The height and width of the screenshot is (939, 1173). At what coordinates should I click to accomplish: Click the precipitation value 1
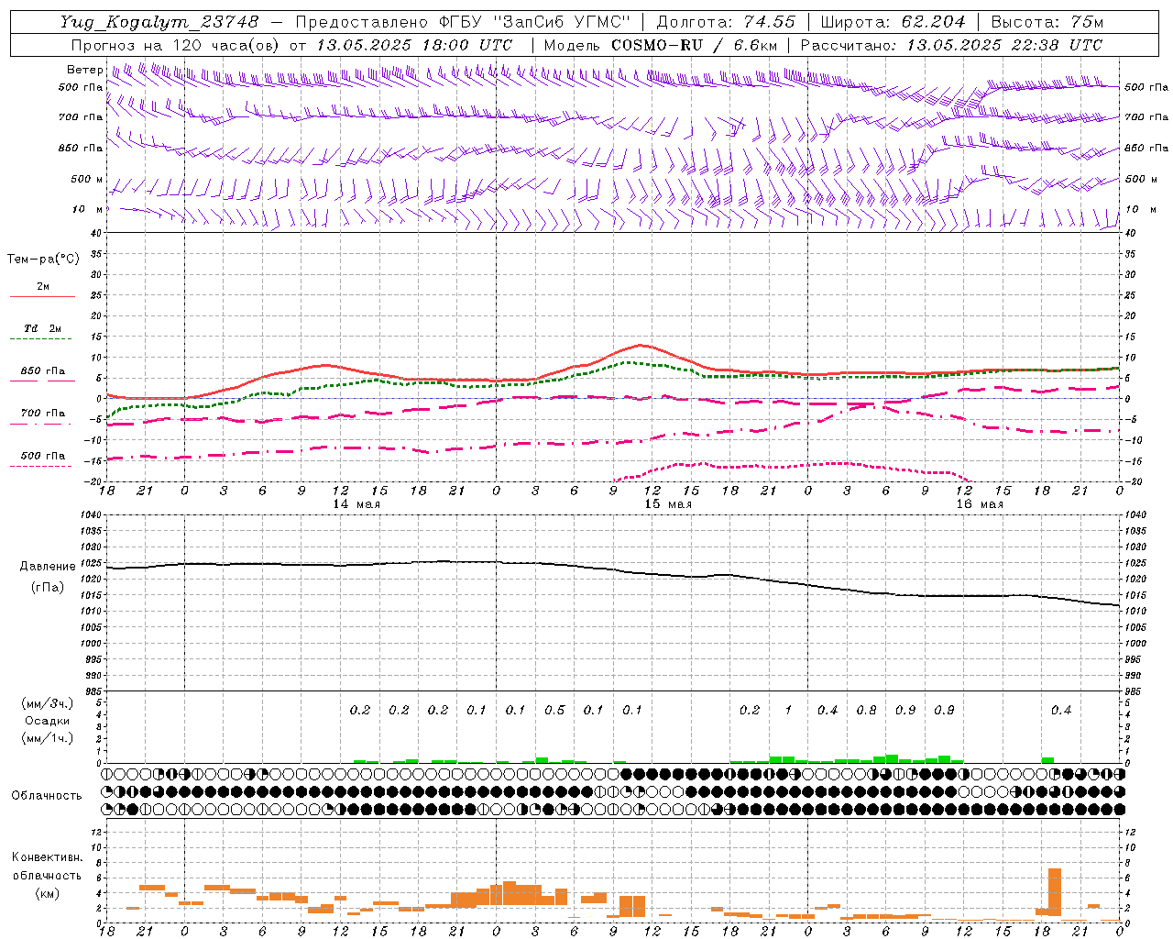coord(788,711)
